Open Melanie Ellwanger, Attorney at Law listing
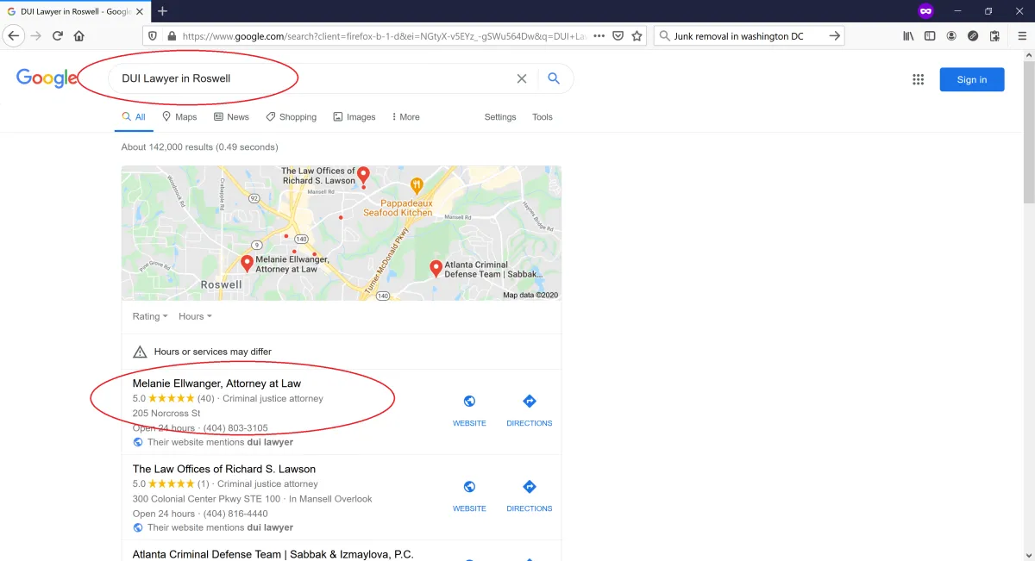 (216, 383)
